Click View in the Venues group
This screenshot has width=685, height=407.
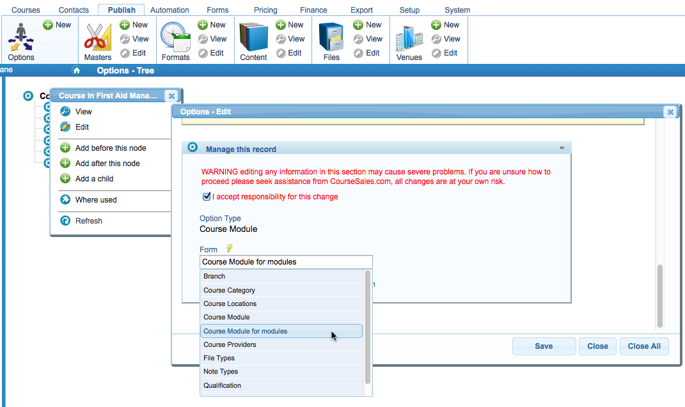(x=446, y=39)
